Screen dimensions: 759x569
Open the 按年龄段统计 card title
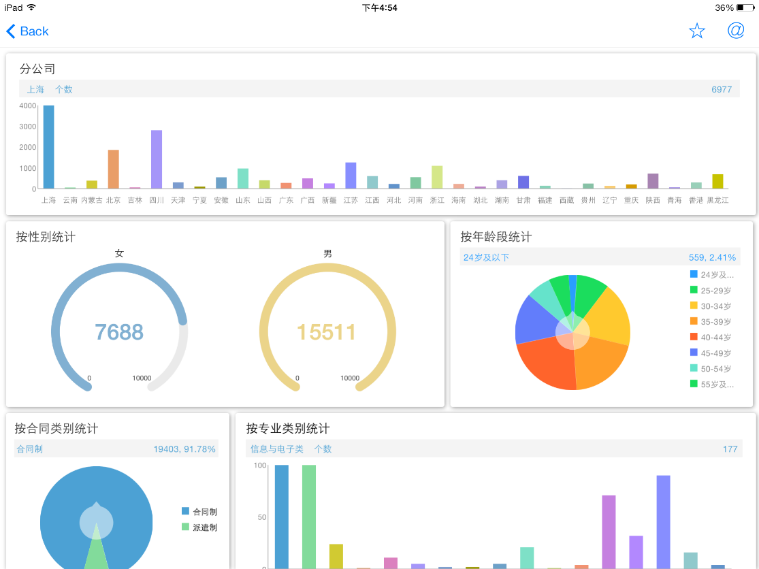496,237
